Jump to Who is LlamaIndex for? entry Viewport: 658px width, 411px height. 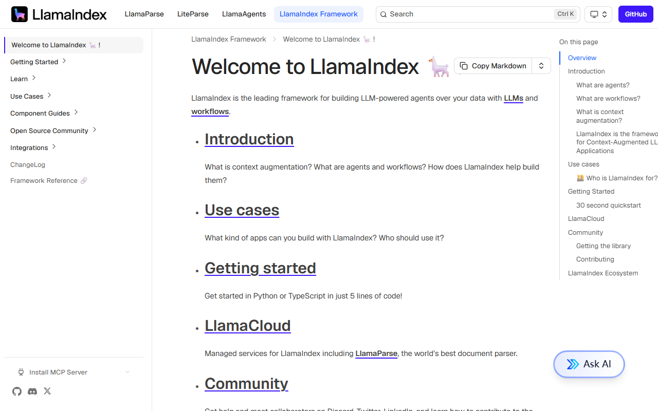pos(617,178)
